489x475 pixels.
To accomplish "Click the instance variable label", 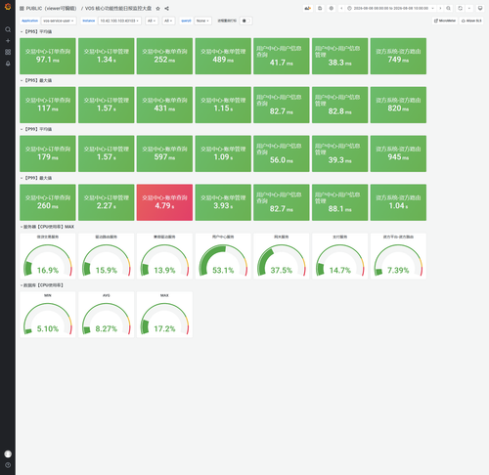I will tap(89, 21).
